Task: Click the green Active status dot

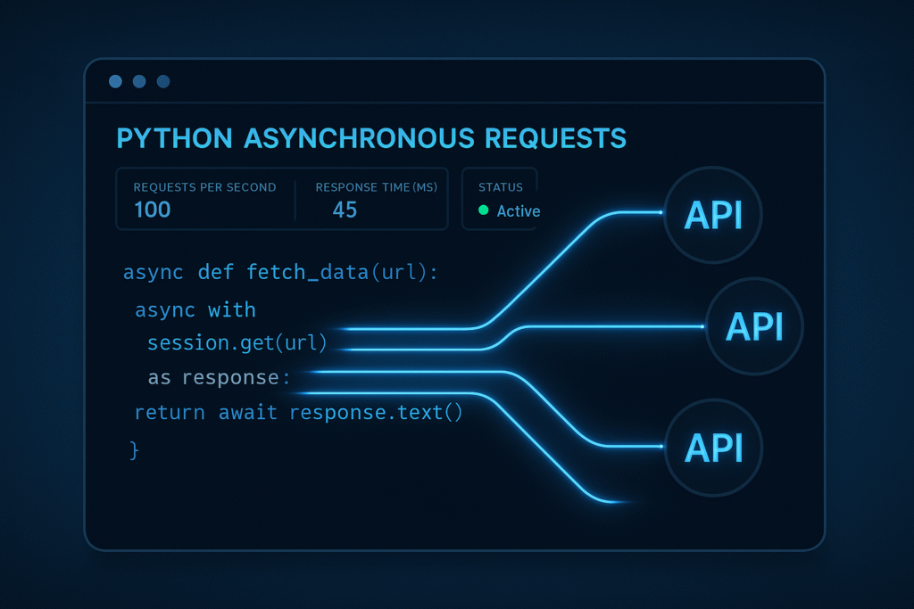Action: [483, 210]
